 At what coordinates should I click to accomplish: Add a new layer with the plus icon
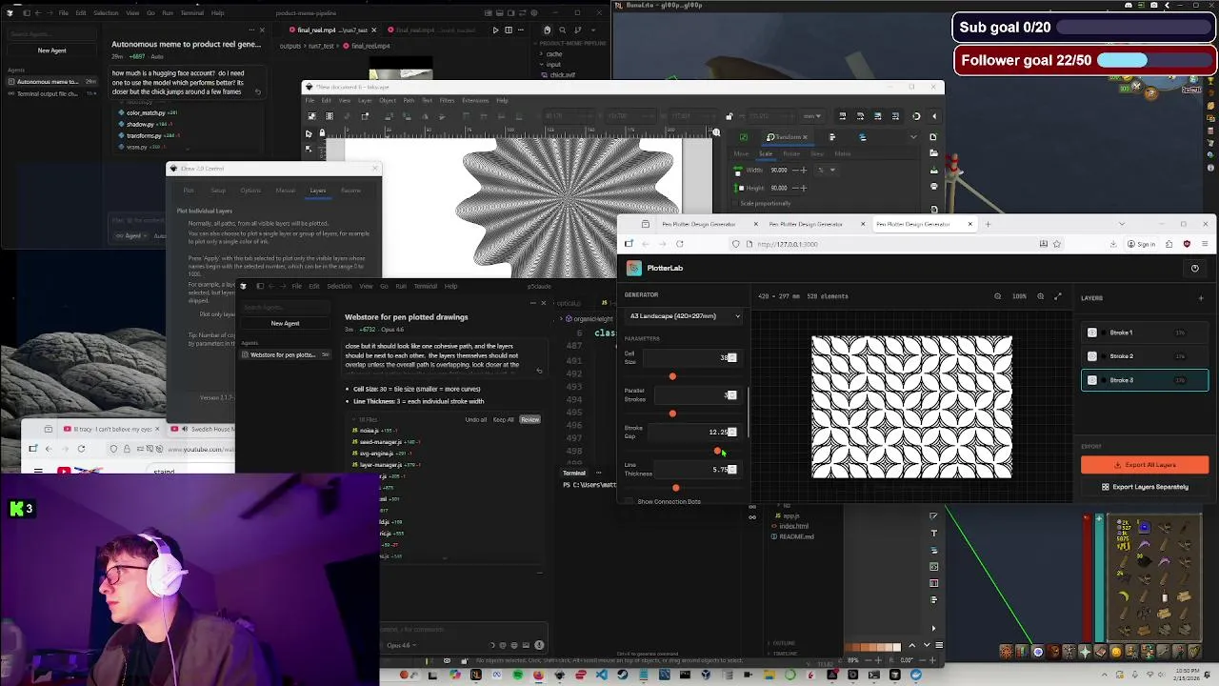tap(1200, 298)
